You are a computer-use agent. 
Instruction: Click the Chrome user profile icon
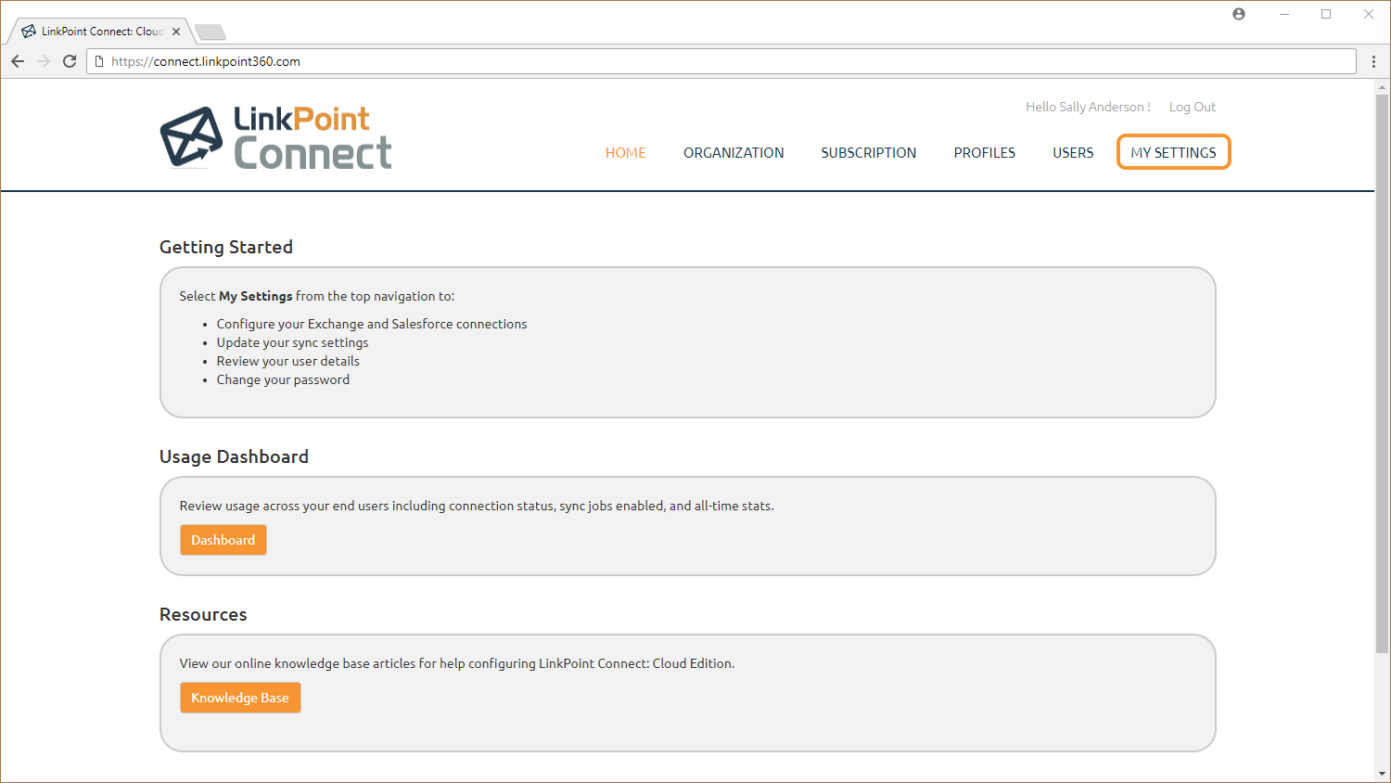tap(1239, 14)
